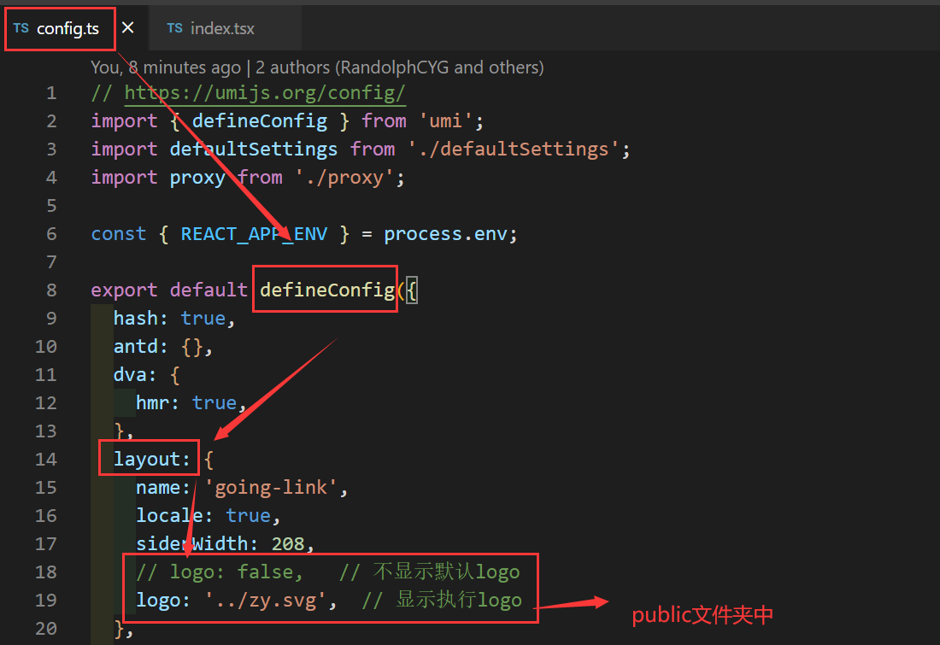Click the TS icon on index.tsx tab
This screenshot has height=645, width=940.
[176, 28]
